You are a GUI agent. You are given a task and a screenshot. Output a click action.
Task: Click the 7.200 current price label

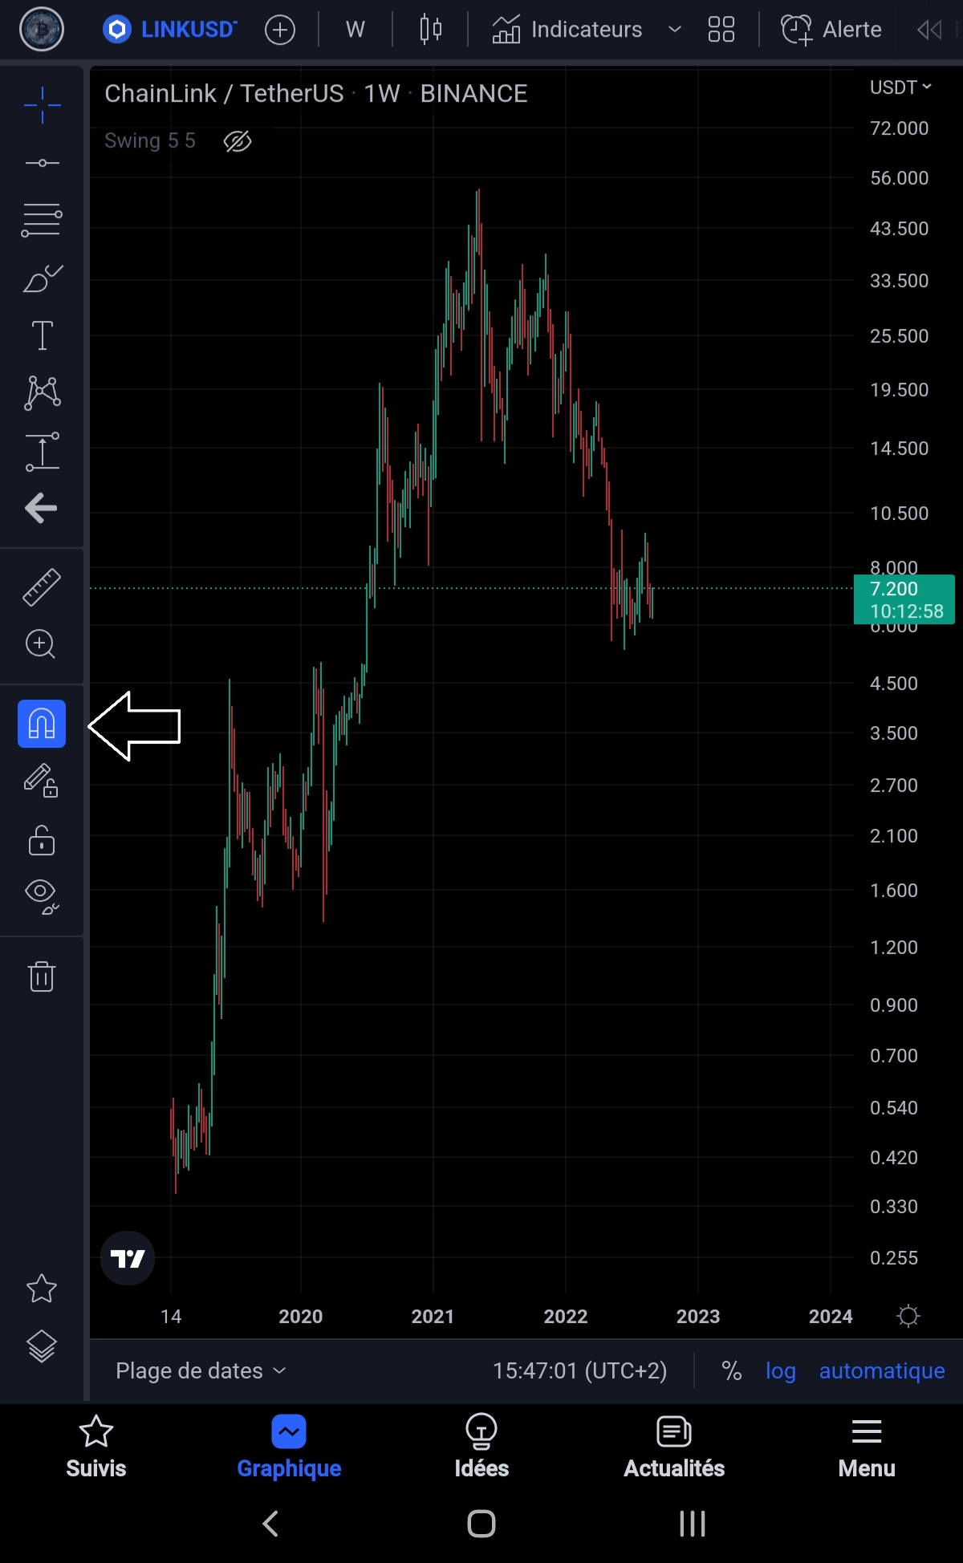(904, 599)
